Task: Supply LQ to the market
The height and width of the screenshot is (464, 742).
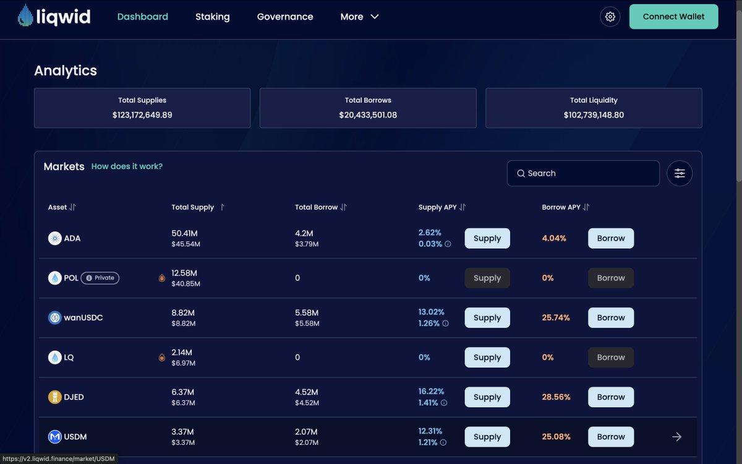Action: click(487, 357)
